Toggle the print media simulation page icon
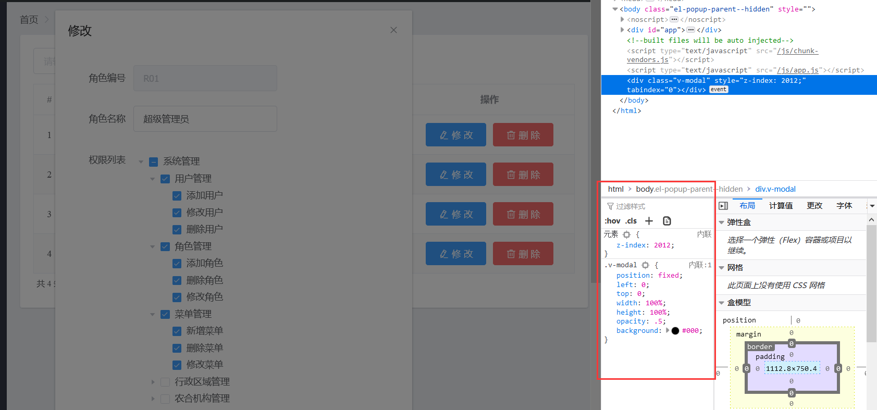This screenshot has height=410, width=877. [667, 221]
